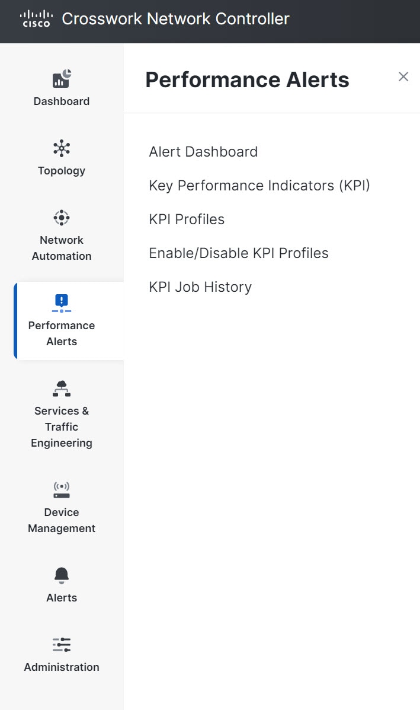Select the Dashboard label text
The width and height of the screenshot is (420, 710).
point(62,101)
